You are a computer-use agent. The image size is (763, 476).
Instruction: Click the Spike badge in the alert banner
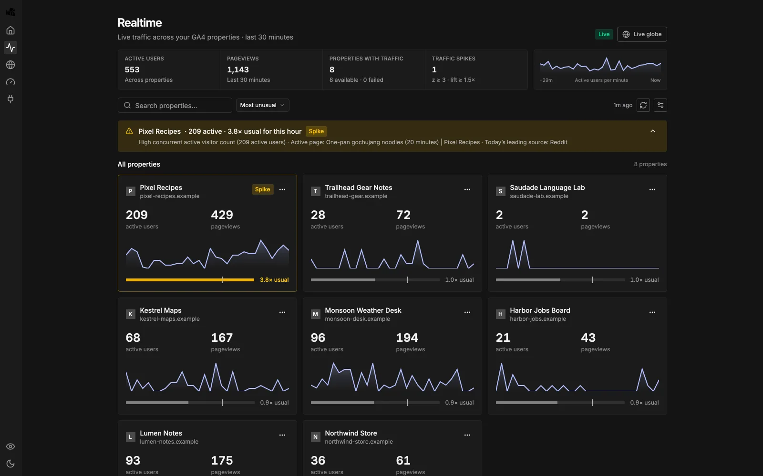316,131
